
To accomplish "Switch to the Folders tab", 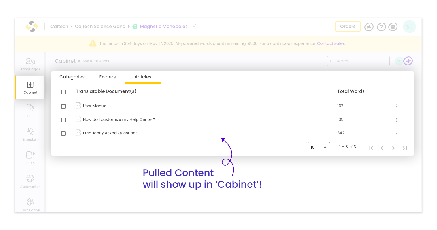I will coord(107,77).
